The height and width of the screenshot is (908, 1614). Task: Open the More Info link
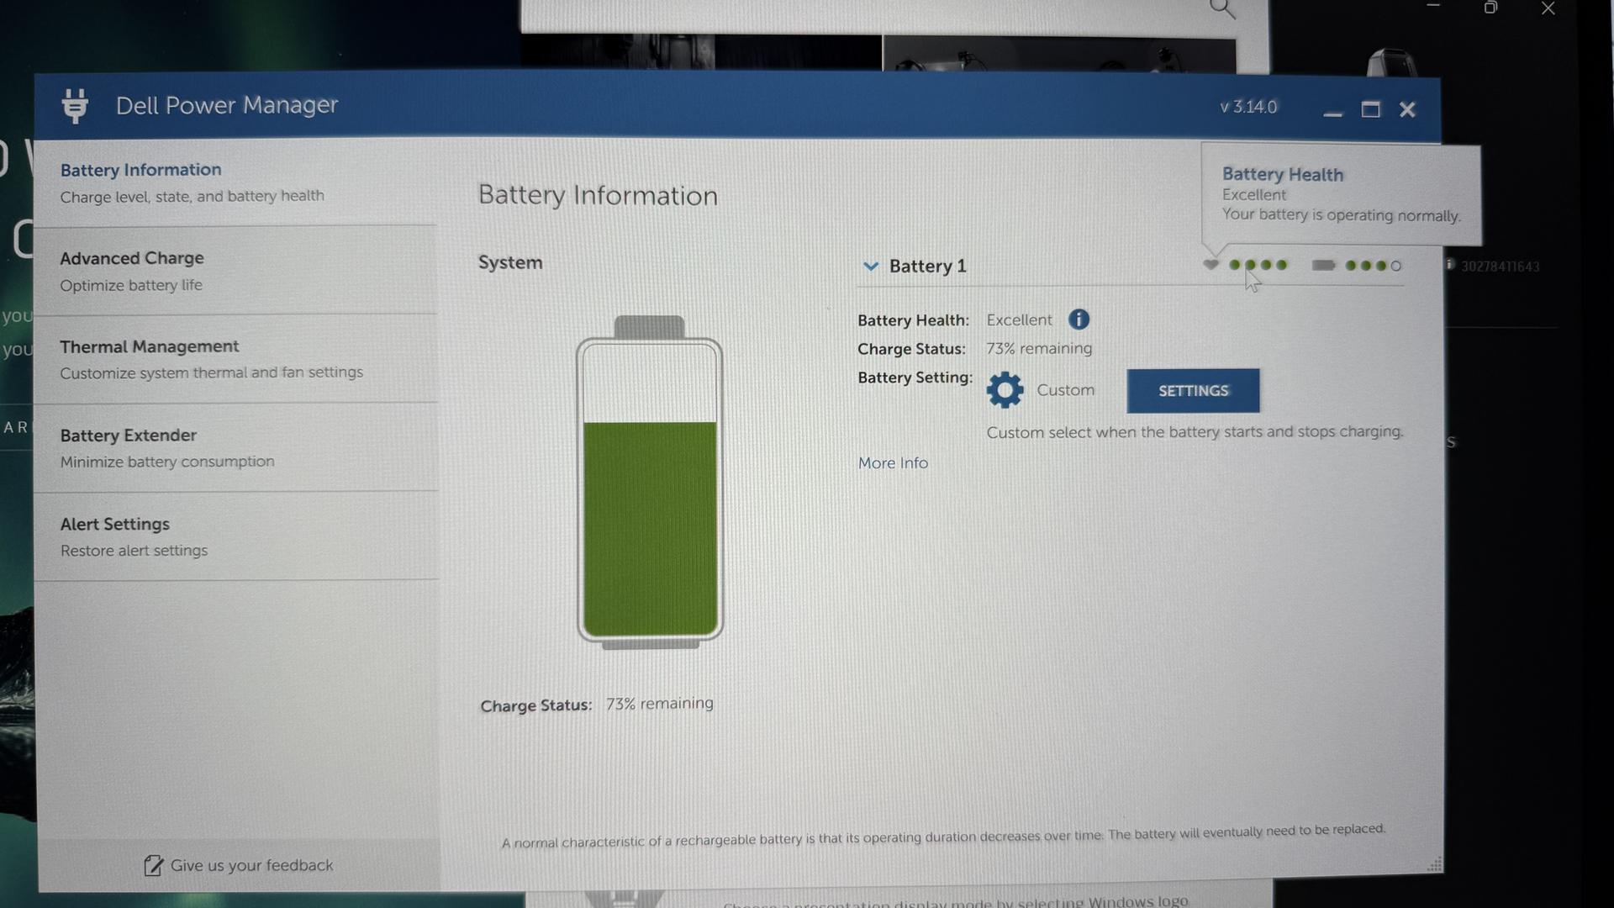click(893, 463)
